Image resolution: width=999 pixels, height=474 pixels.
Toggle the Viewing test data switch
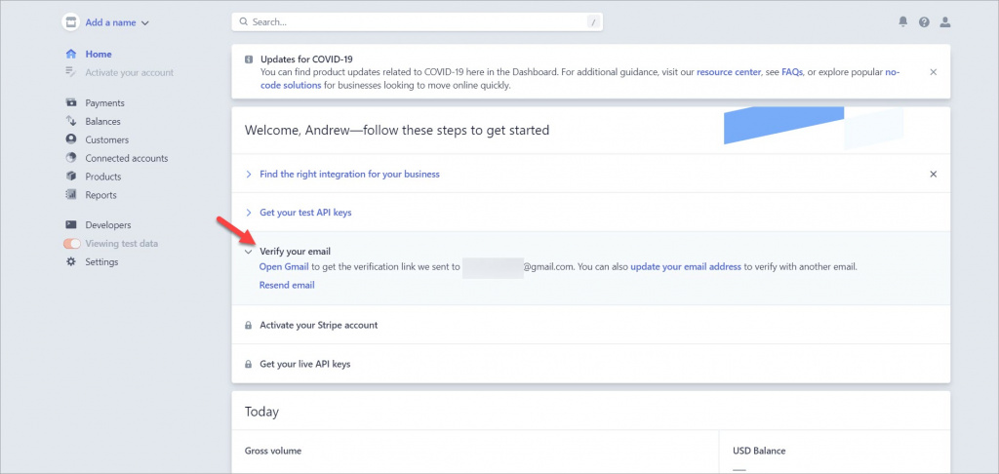72,244
